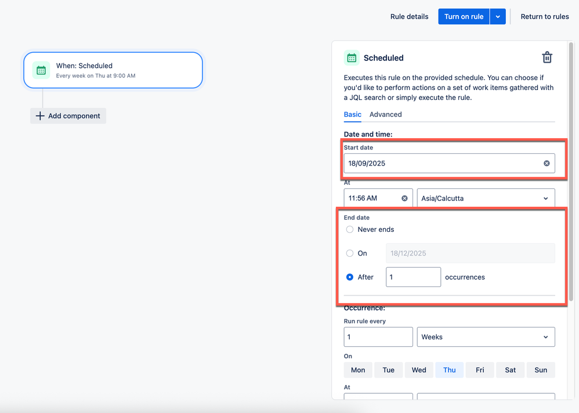Click the trash delete icon in Scheduled panel

[x=547, y=58]
